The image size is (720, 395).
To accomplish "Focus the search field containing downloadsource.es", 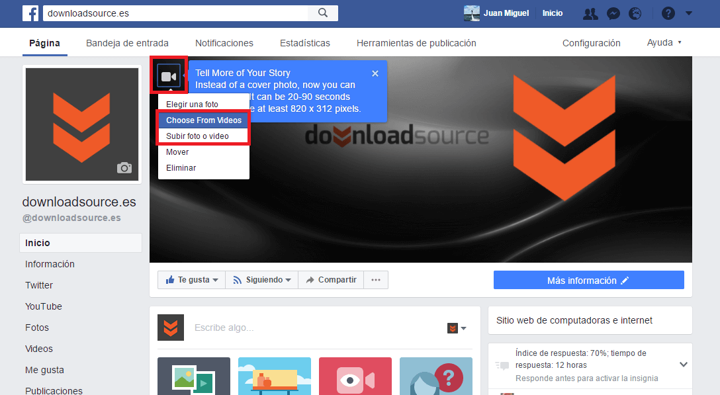I will (176, 13).
